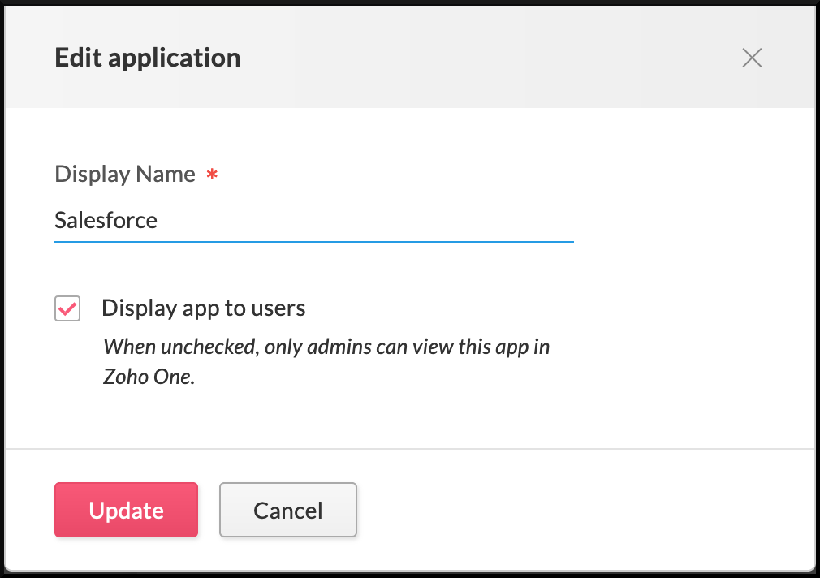Click the words Zoho One in the hint
Viewport: 820px width, 578px height.
[x=148, y=377]
